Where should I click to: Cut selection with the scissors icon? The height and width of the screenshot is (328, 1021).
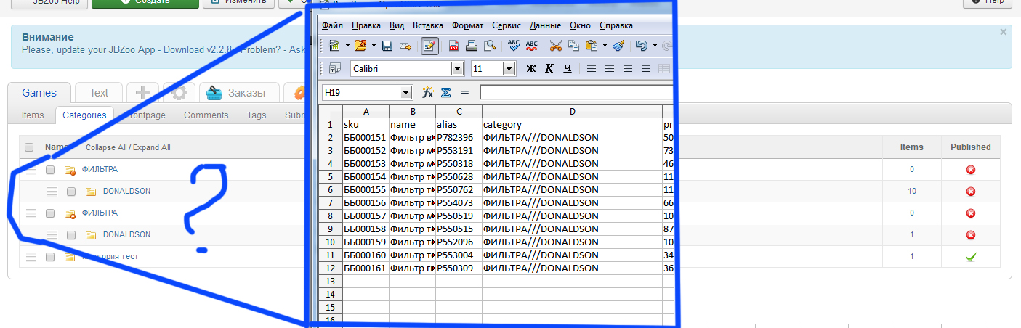[555, 46]
